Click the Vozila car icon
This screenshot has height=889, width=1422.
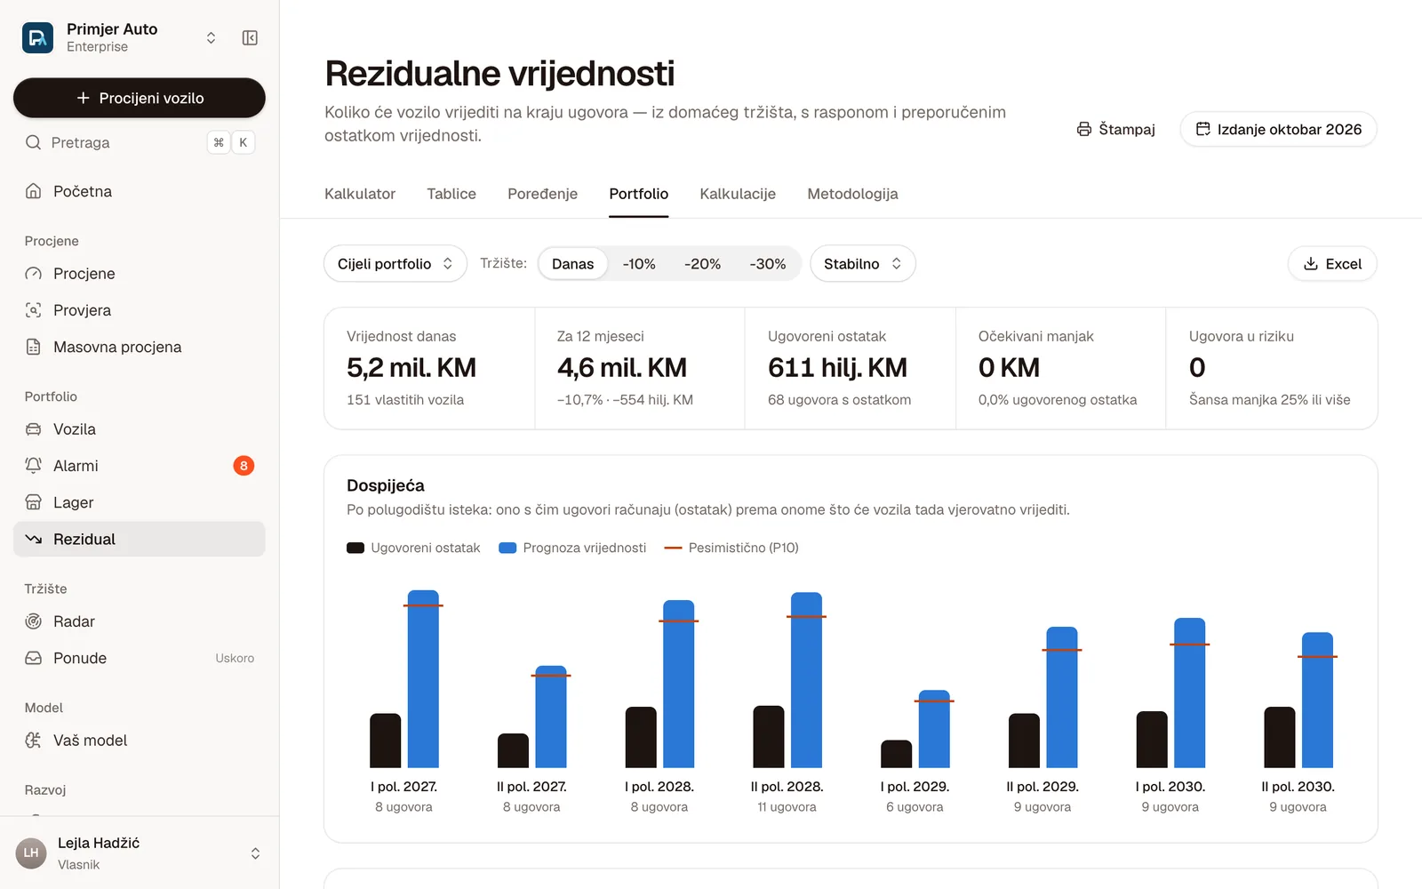(33, 429)
